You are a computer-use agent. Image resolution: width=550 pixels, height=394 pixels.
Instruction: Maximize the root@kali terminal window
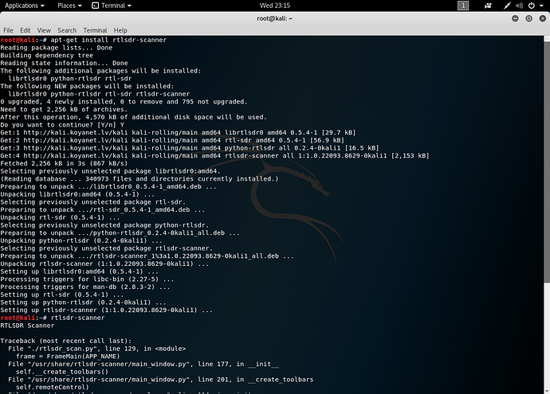tap(528, 18)
